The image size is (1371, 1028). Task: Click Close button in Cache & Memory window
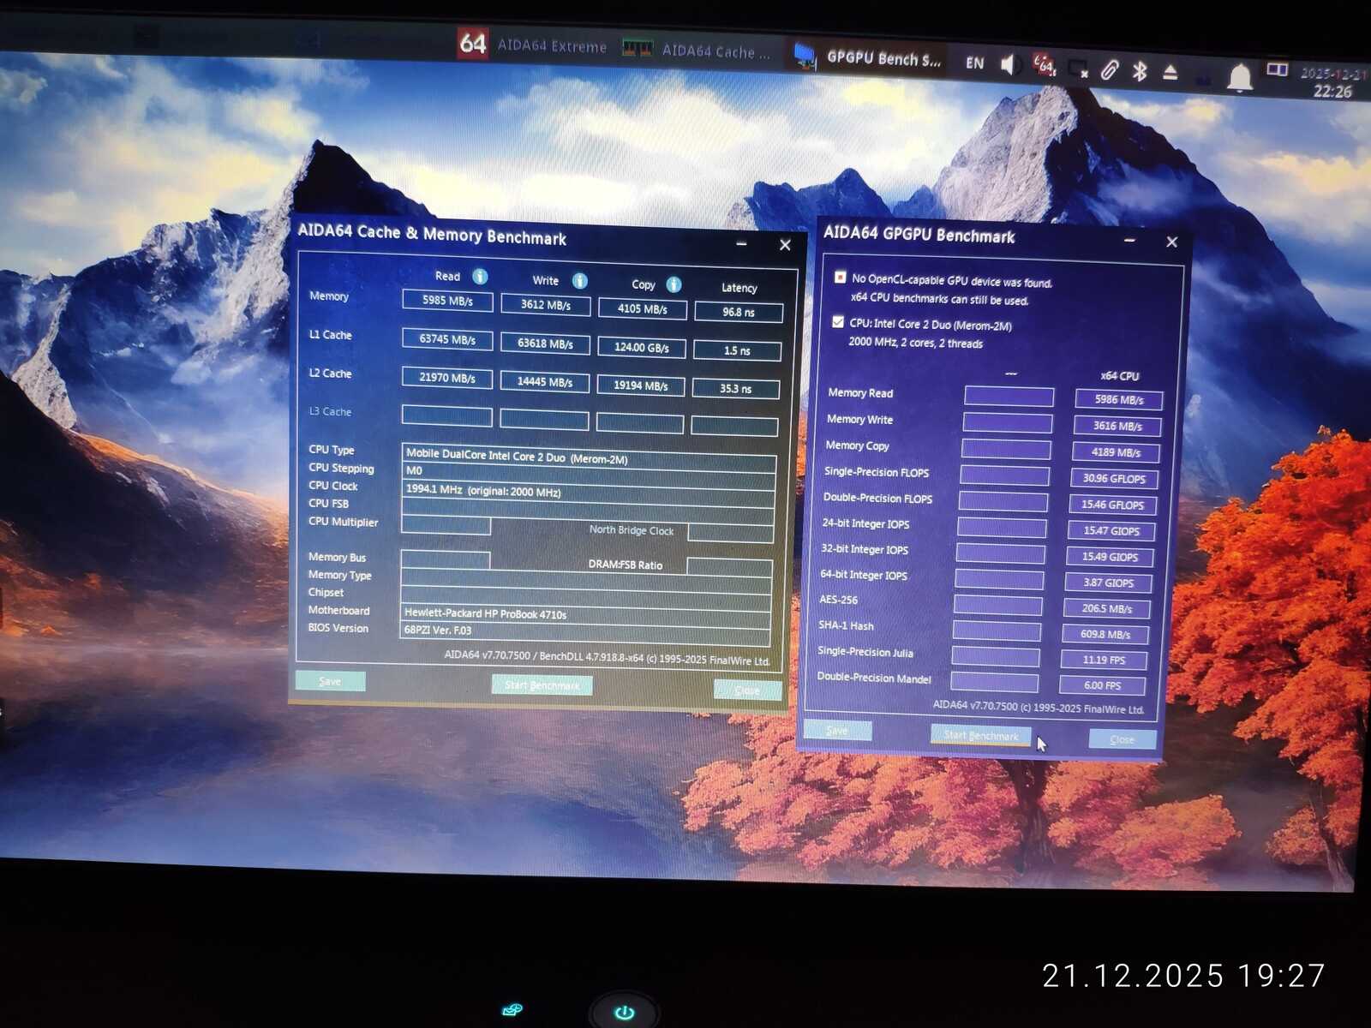click(x=747, y=690)
